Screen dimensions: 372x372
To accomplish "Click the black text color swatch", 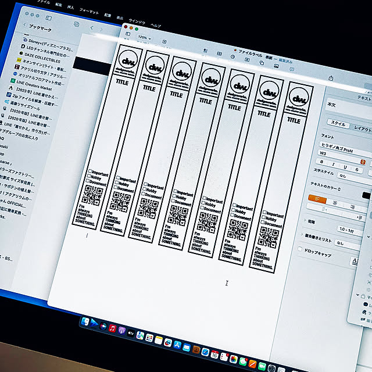I will coord(366,195).
